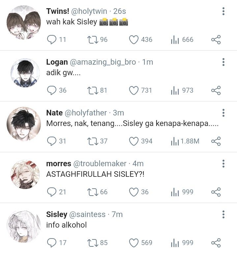Image resolution: width=237 pixels, height=253 pixels.
Task: Open more options on Sisley's tweet
Action: 223,214
